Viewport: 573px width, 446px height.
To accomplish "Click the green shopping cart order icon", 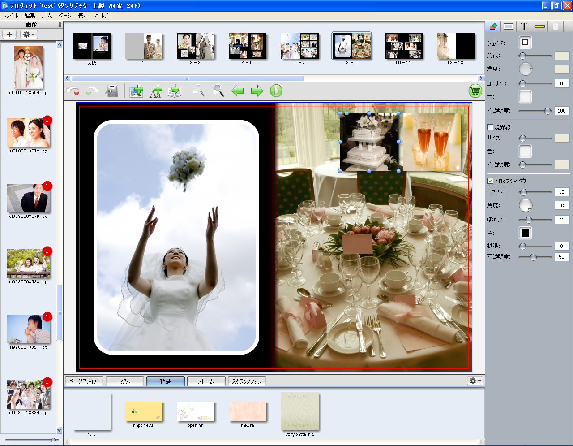I will point(475,91).
